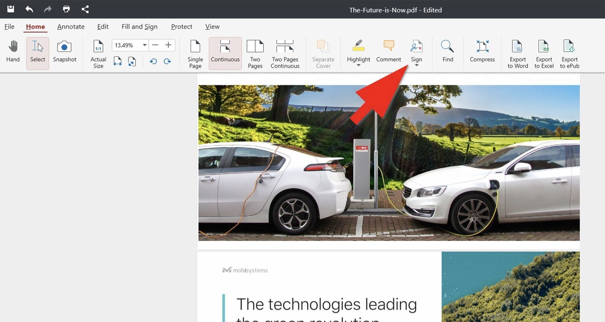Viewport: 605px width, 322px height.
Task: Toggle Two Pages Continuous layout
Action: (285, 53)
